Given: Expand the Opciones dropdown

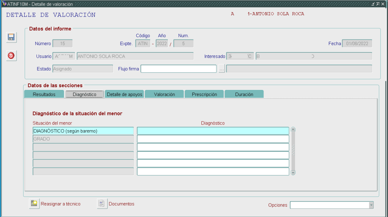Looking at the screenshot, I should click(x=371, y=205).
